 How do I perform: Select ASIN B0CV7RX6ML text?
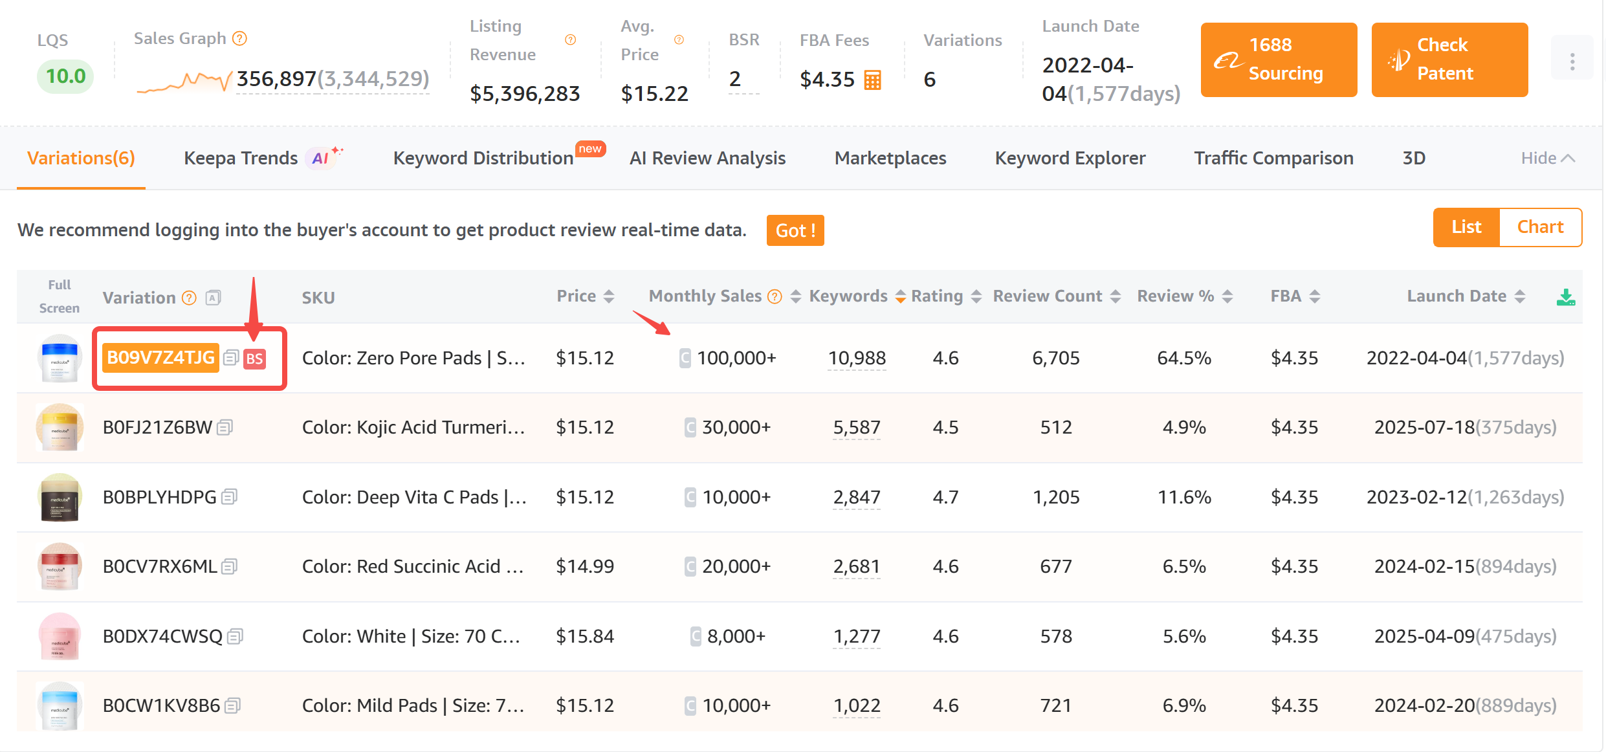pyautogui.click(x=160, y=567)
